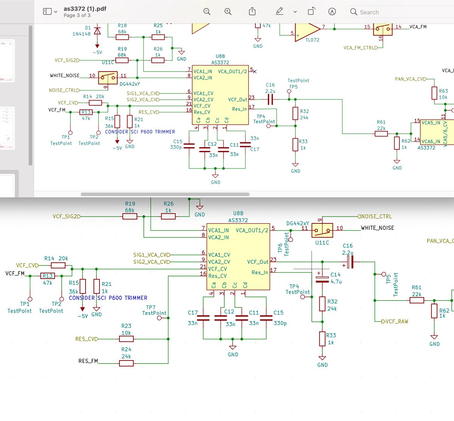Open the Share menu icon
Image resolution: width=454 pixels, height=421 pixels.
(x=252, y=12)
